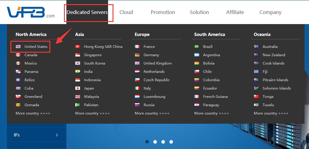Expand More country under South America
The width and height of the screenshot is (309, 149).
click(x=211, y=113)
